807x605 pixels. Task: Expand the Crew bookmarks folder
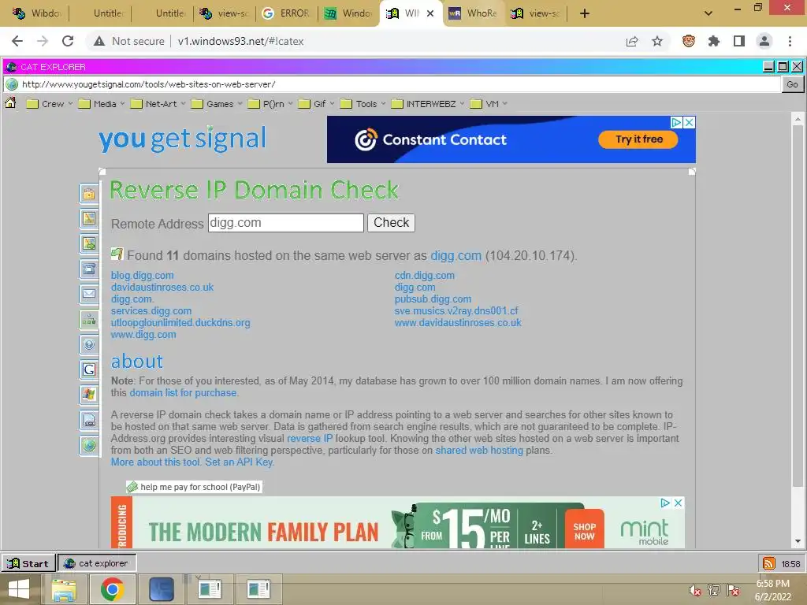click(x=50, y=104)
